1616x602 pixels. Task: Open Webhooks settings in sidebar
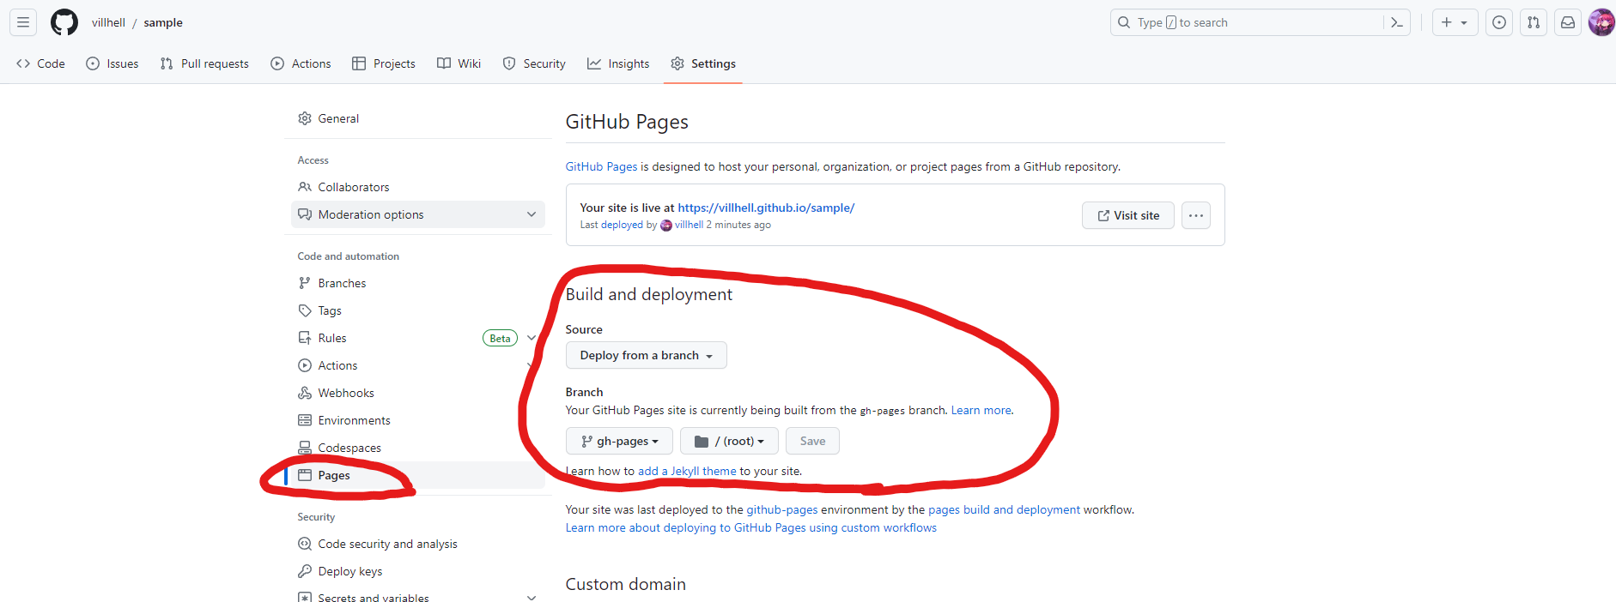click(418, 393)
